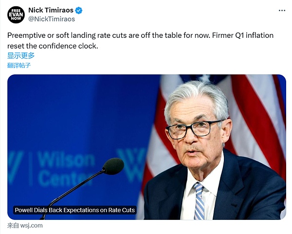This screenshot has width=292, height=234.
Task: Click the "reset the confidence clock" text line
Action: (x=53, y=46)
